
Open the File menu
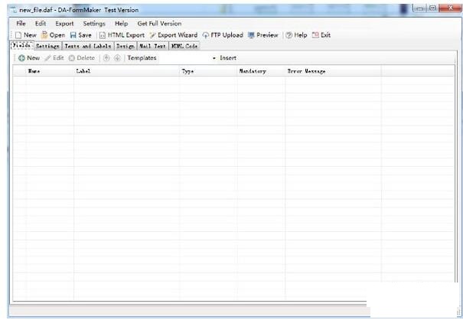pos(21,23)
